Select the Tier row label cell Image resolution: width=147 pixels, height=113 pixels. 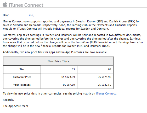[22, 69]
